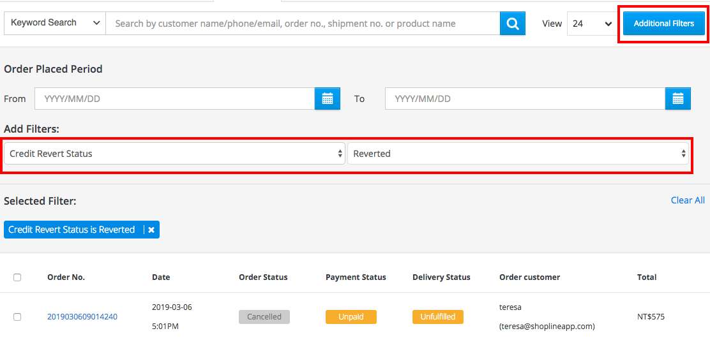Click the Clear All link
The image size is (710, 338).
688,200
